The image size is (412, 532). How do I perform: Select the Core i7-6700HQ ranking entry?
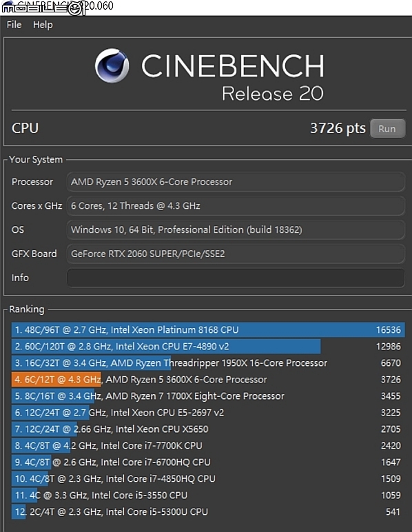coord(208,462)
